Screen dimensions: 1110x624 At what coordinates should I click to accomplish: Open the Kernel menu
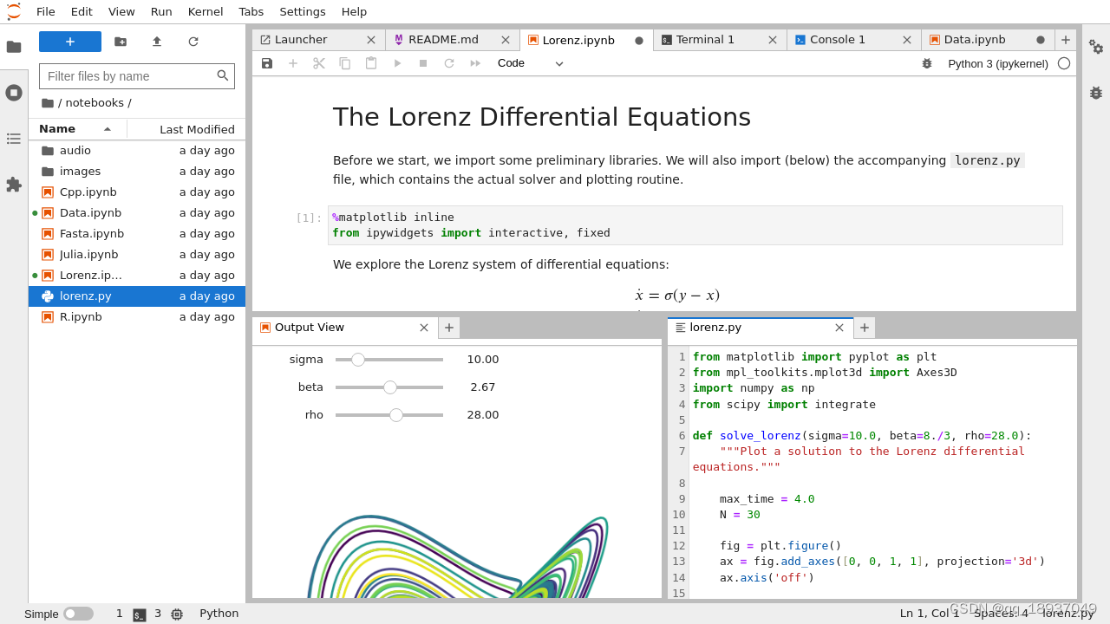[x=206, y=11]
